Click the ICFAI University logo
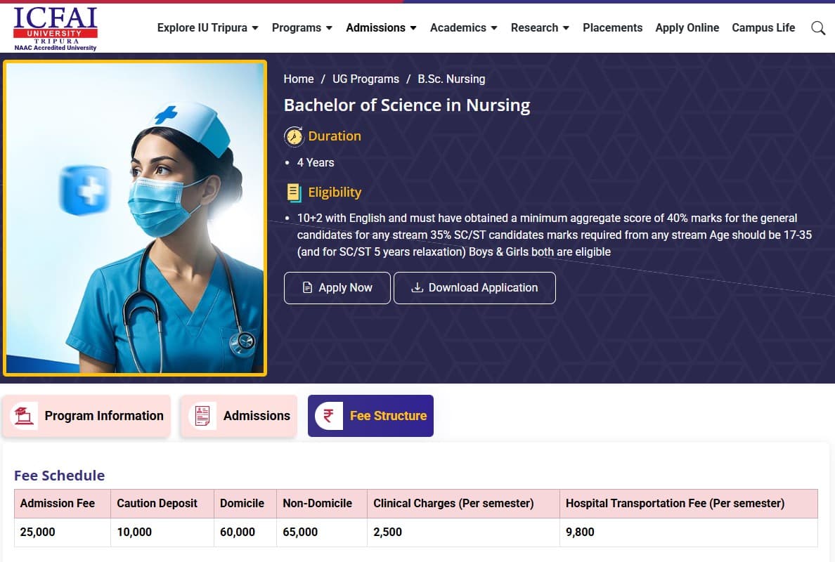Image resolution: width=835 pixels, height=562 pixels. point(54,28)
